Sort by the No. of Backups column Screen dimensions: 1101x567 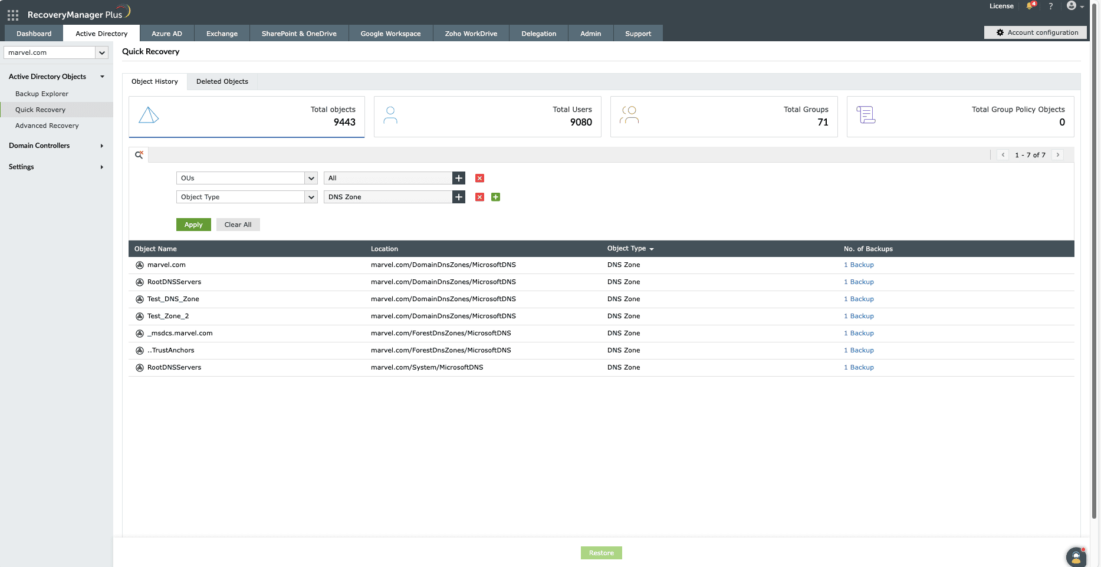coord(868,249)
